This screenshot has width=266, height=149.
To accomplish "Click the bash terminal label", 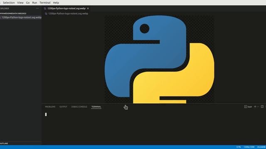I will [x=250, y=107].
